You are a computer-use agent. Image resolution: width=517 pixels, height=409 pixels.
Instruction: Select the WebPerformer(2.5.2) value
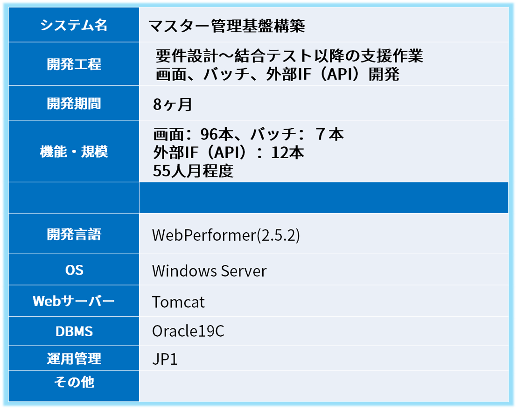[x=226, y=235]
